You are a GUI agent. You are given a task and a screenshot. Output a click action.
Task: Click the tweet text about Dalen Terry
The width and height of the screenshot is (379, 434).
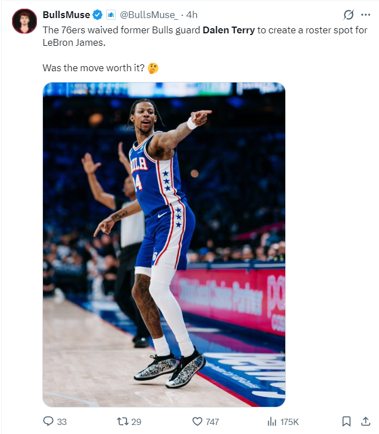coord(205,36)
